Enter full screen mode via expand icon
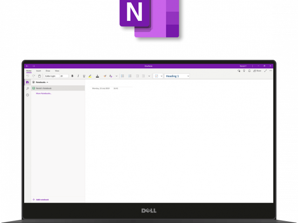 point(265,71)
